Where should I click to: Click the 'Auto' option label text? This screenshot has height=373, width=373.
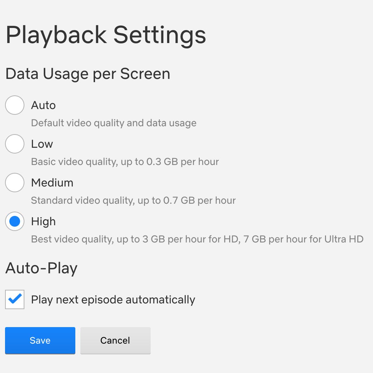pos(43,105)
